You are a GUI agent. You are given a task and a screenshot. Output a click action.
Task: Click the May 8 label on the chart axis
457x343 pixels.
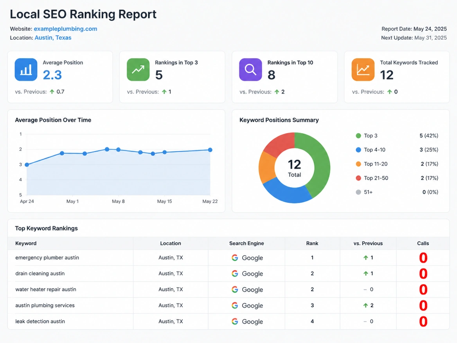[118, 201]
